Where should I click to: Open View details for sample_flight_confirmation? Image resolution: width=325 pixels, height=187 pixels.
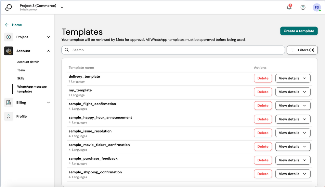point(292,106)
